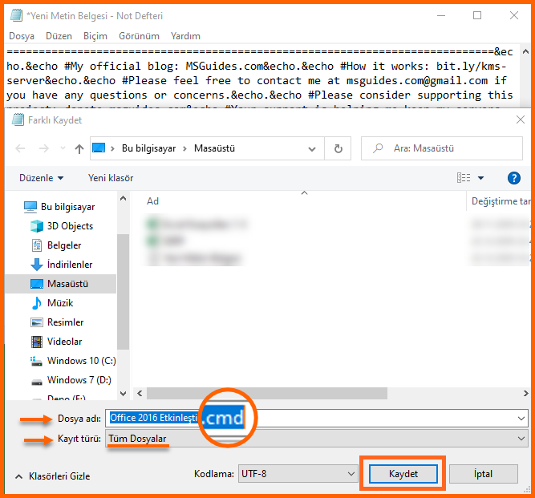Open the Düzen menu in Notepad
Viewport: 535px width, 498px height.
[59, 36]
